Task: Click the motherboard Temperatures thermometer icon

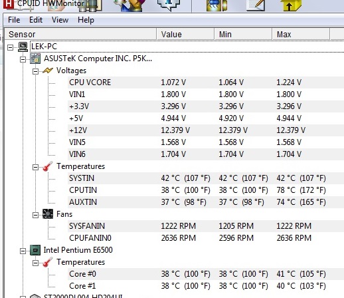Action: coord(48,166)
